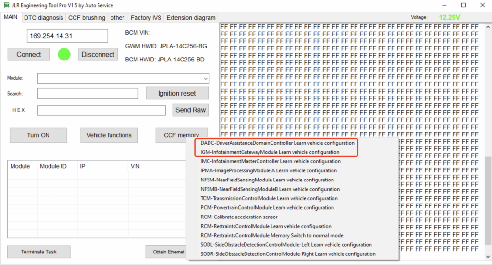This screenshot has width=492, height=265.
Task: Click the Disconnect button
Action: click(x=98, y=54)
